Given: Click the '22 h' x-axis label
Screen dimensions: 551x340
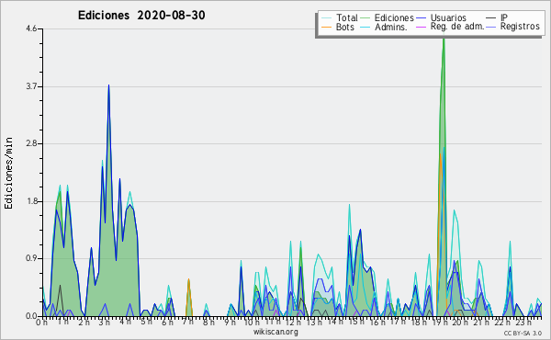Looking at the screenshot, I should pos(501,323).
